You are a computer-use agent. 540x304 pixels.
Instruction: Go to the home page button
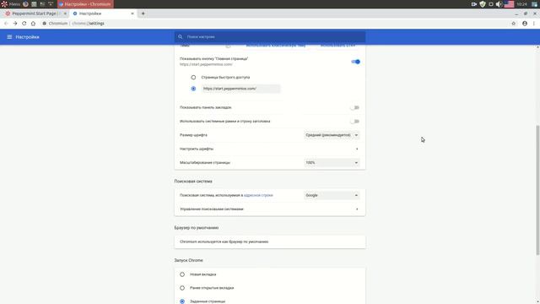[x=33, y=24]
